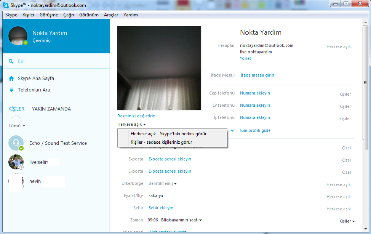Click the vertical scrollbar thumb
Image resolution: width=371 pixels, height=234 pixels.
pyautogui.click(x=366, y=88)
